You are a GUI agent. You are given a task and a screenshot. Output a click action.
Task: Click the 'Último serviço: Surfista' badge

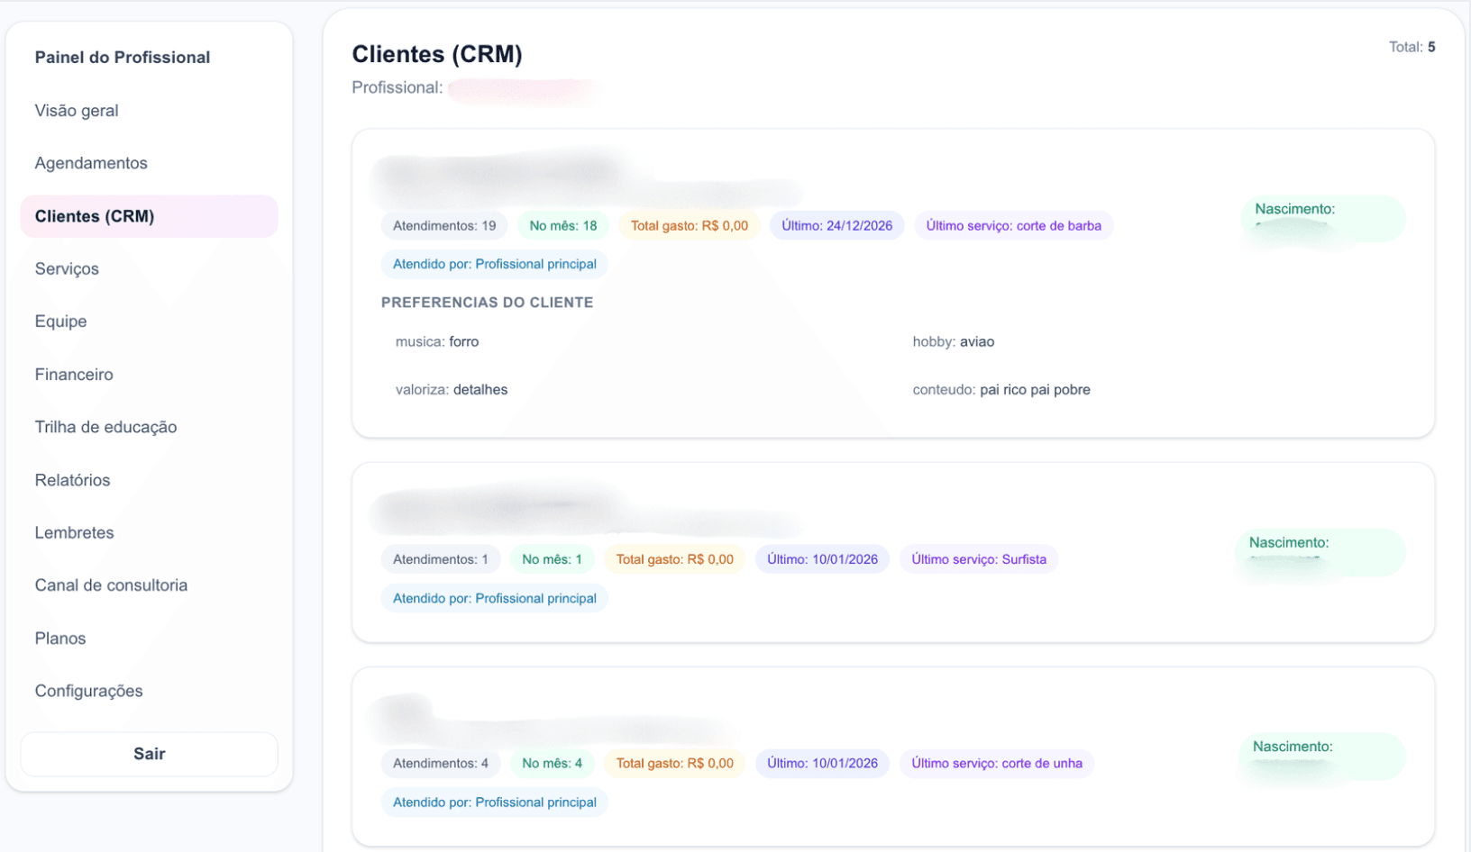978,558
